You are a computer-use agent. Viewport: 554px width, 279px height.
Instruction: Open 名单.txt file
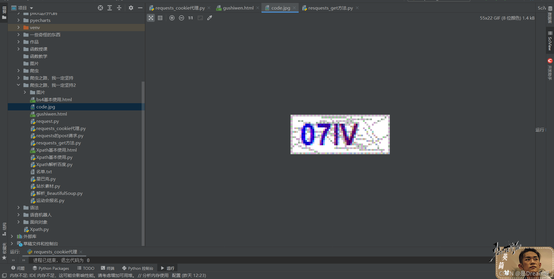(x=44, y=171)
